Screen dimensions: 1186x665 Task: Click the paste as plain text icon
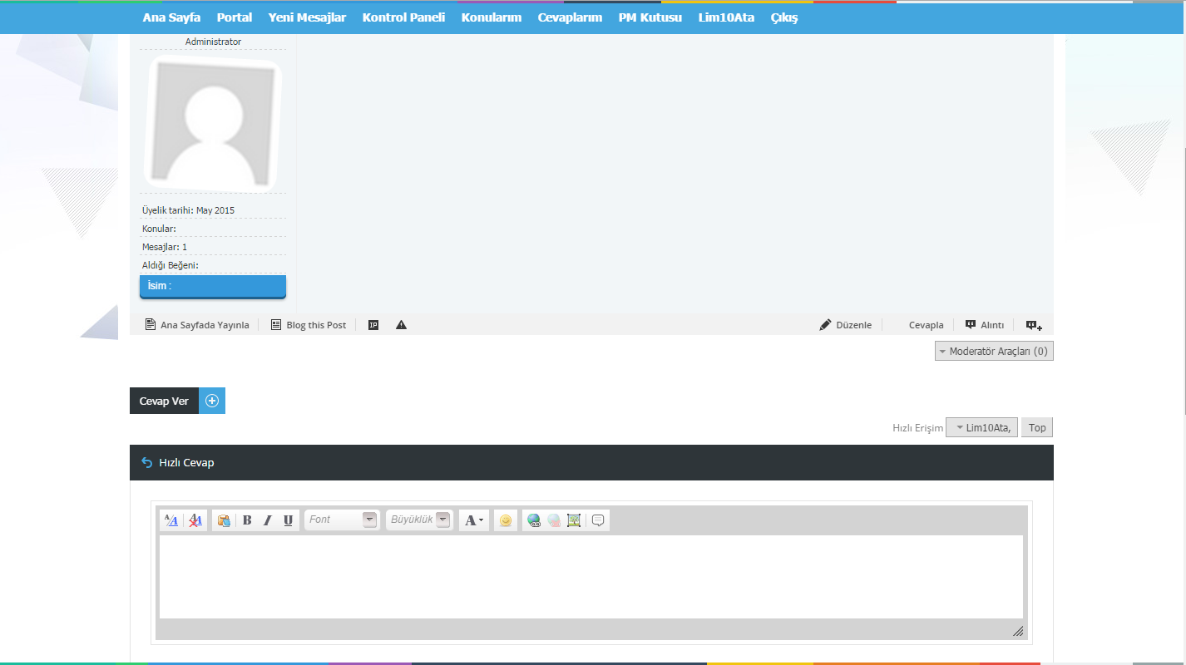(x=224, y=520)
